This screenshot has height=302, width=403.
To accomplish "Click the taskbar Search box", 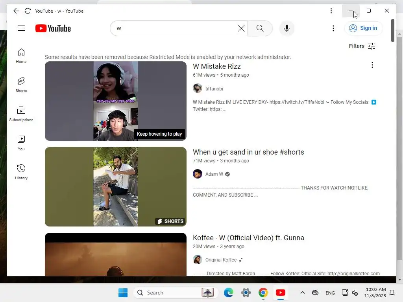I will click(x=176, y=293).
